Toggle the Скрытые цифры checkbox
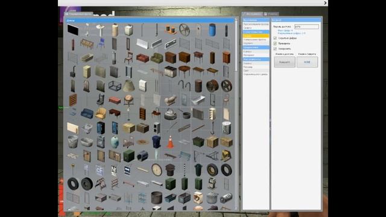 pos(275,38)
